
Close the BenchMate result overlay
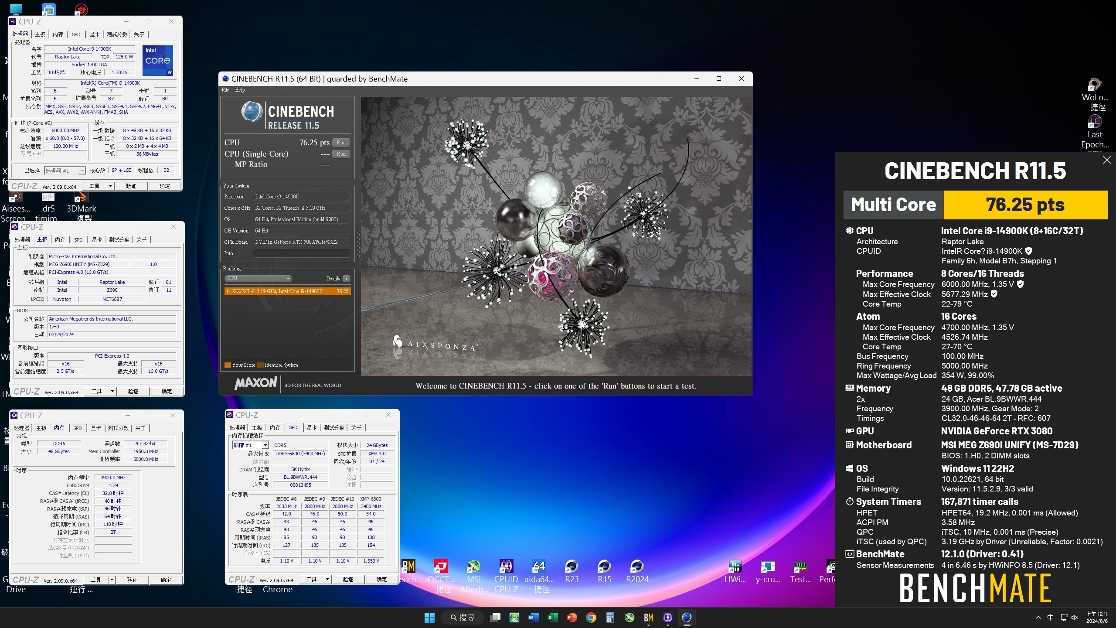click(1106, 160)
